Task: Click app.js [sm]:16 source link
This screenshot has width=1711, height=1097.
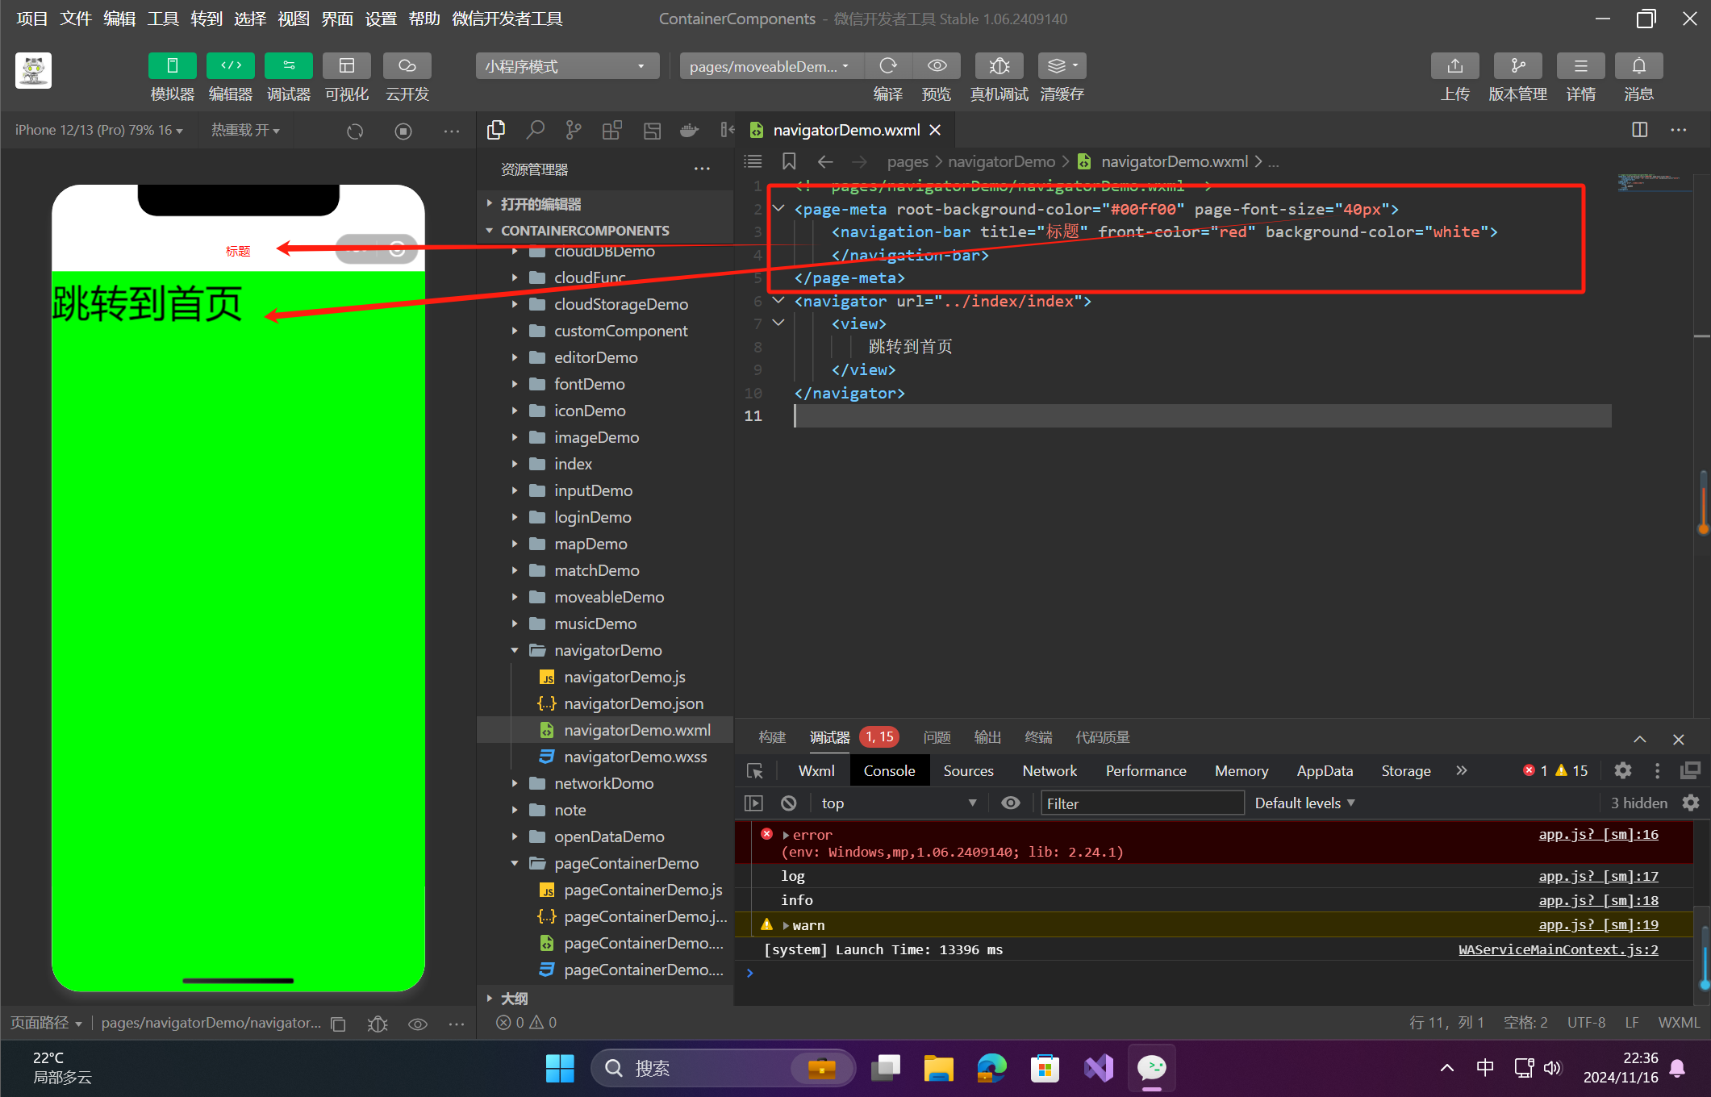Action: [1597, 834]
